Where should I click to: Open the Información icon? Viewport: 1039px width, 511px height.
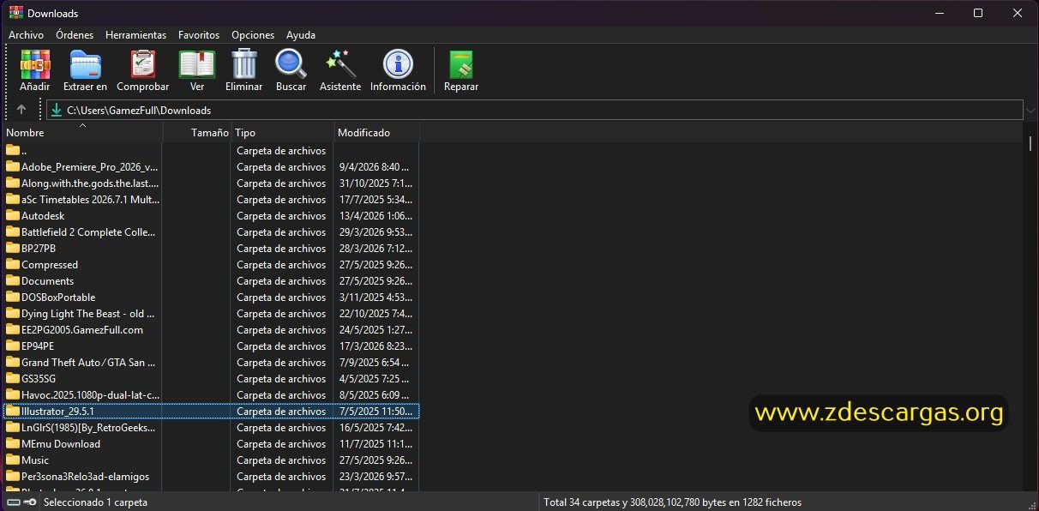pos(398,64)
